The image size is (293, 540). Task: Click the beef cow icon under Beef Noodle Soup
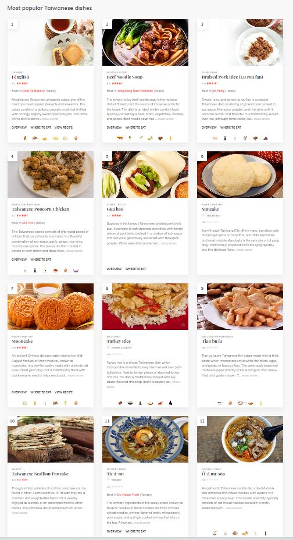[x=120, y=138]
